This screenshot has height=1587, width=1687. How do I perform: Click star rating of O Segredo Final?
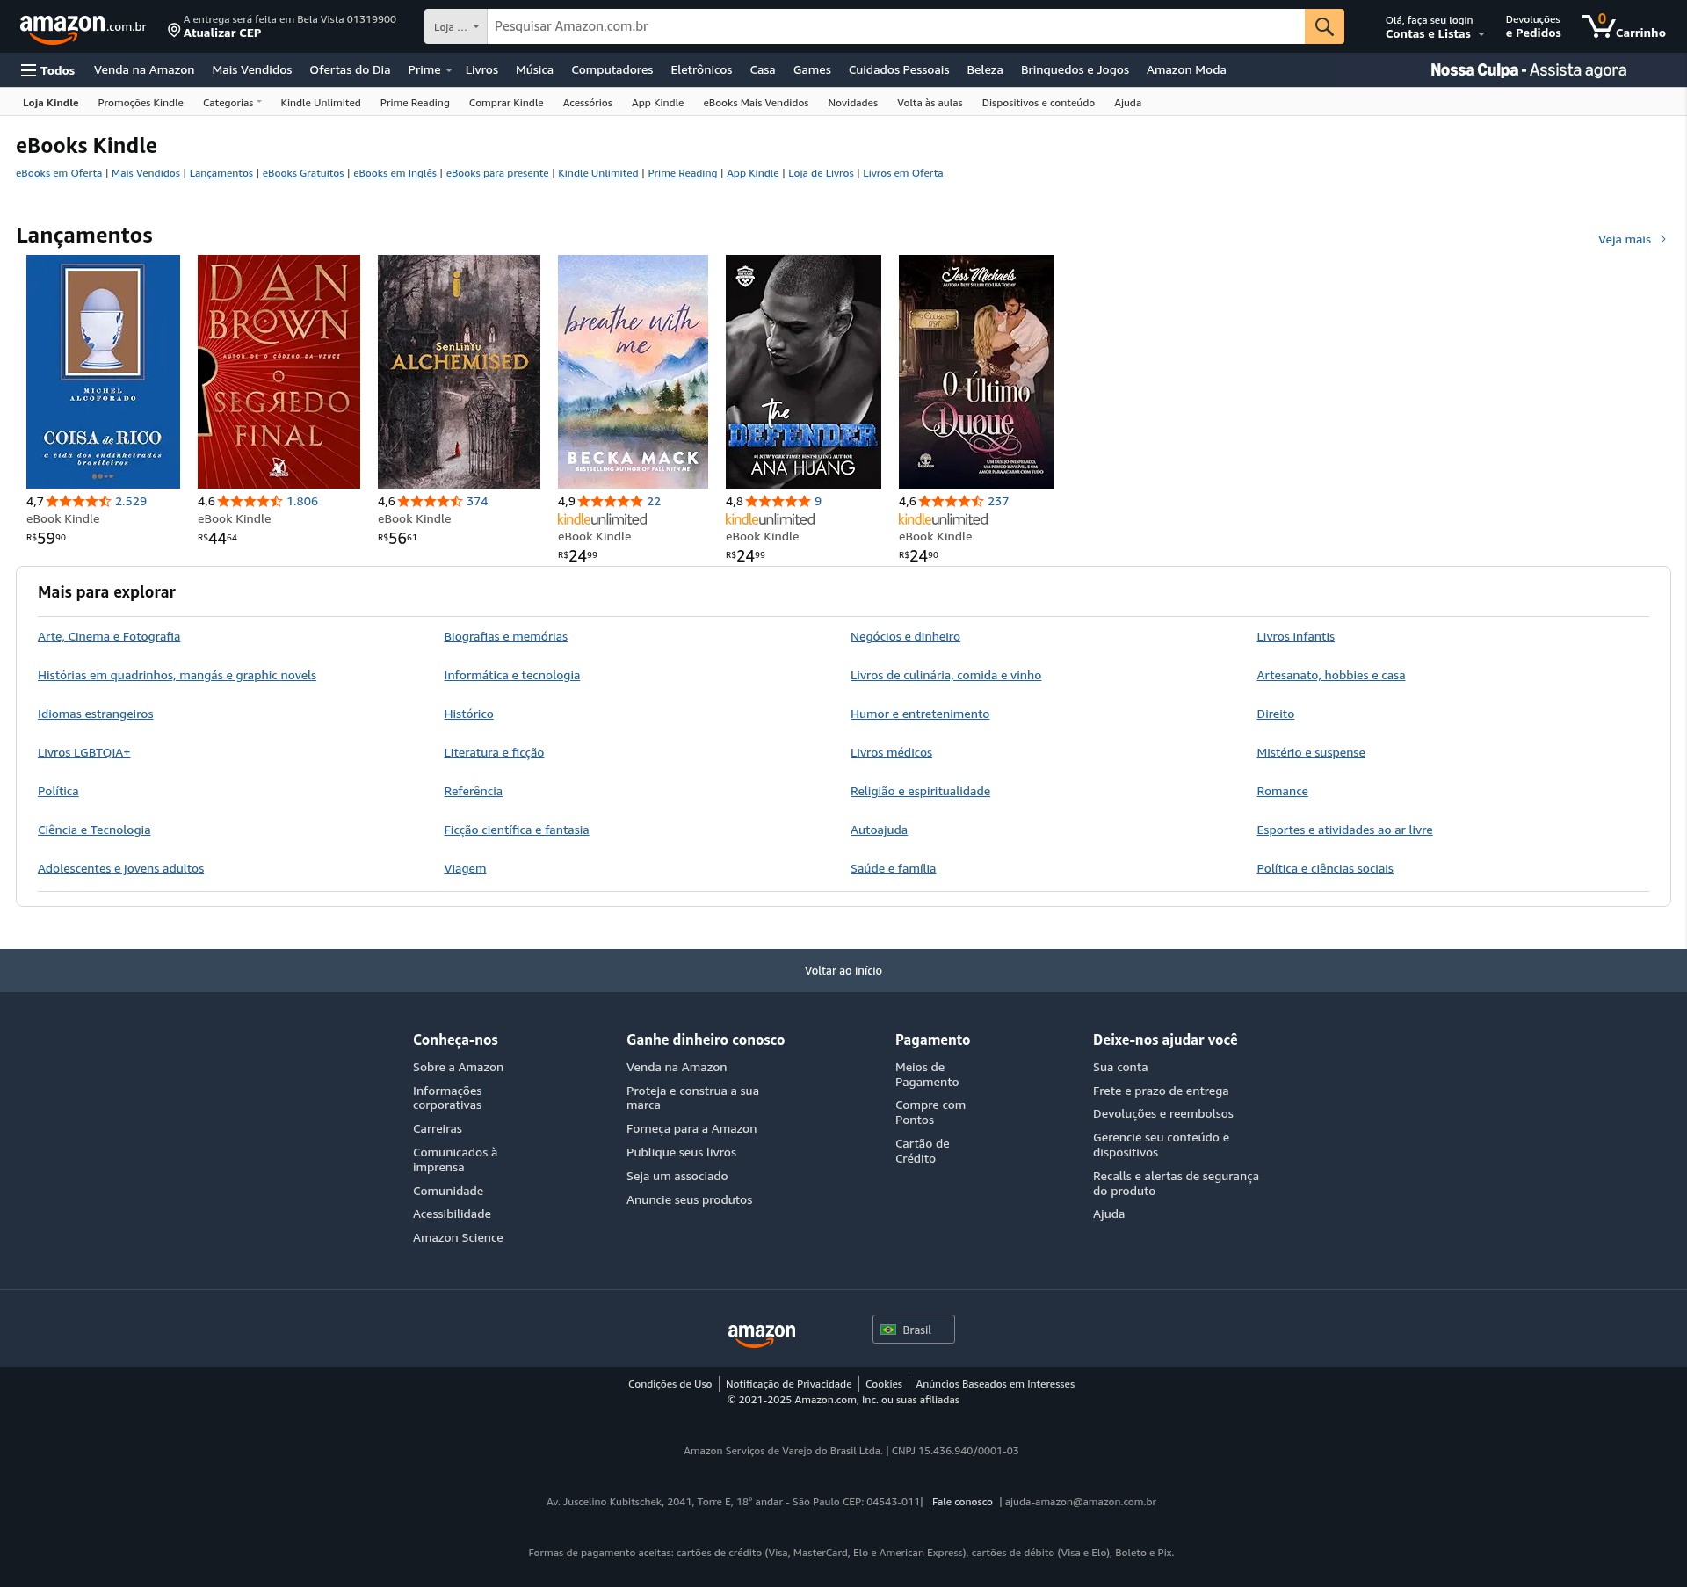tap(250, 501)
